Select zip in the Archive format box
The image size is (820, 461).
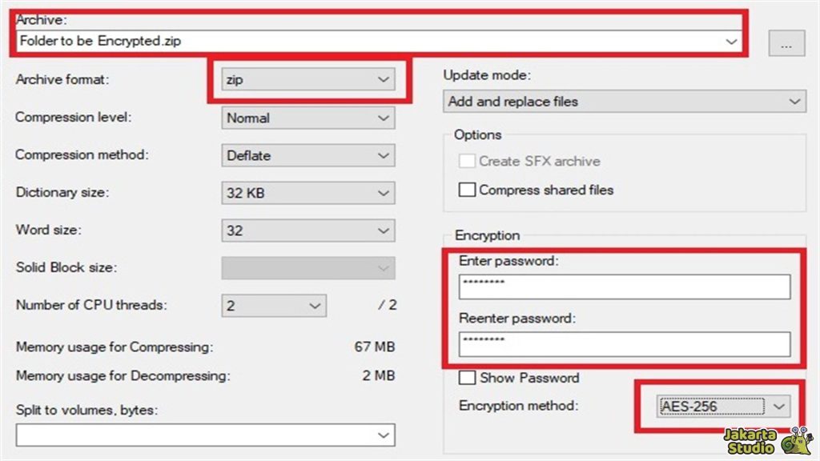[x=296, y=79]
